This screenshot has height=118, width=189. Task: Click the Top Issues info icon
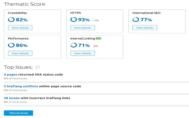point(38,67)
